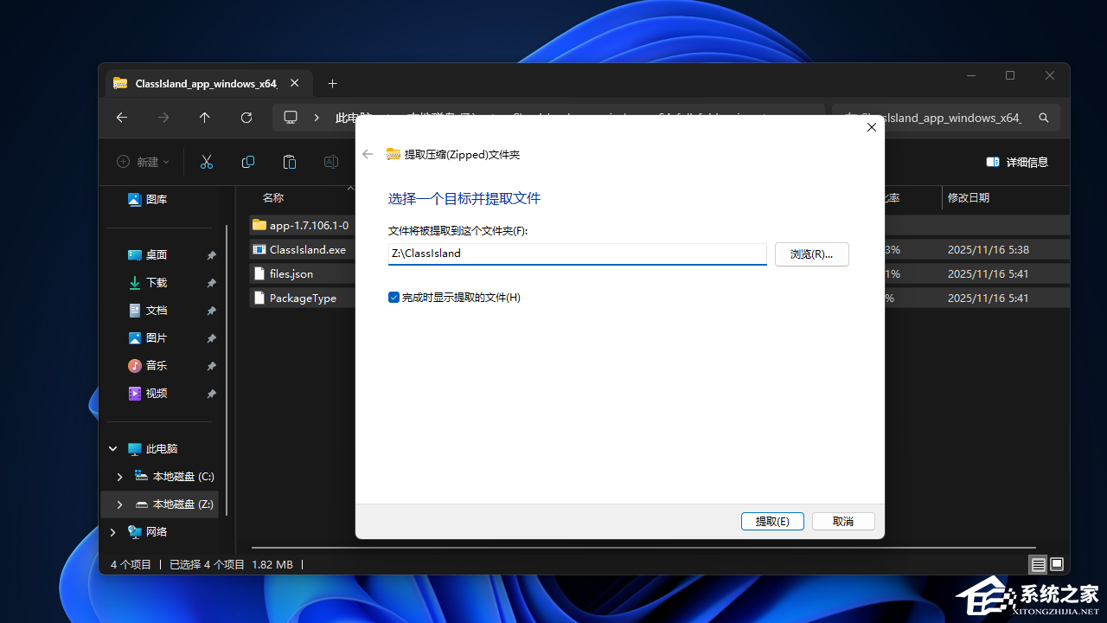Screen dimensions: 1107x623
Task: Open the 新建 dropdown menu
Action: click(x=143, y=162)
